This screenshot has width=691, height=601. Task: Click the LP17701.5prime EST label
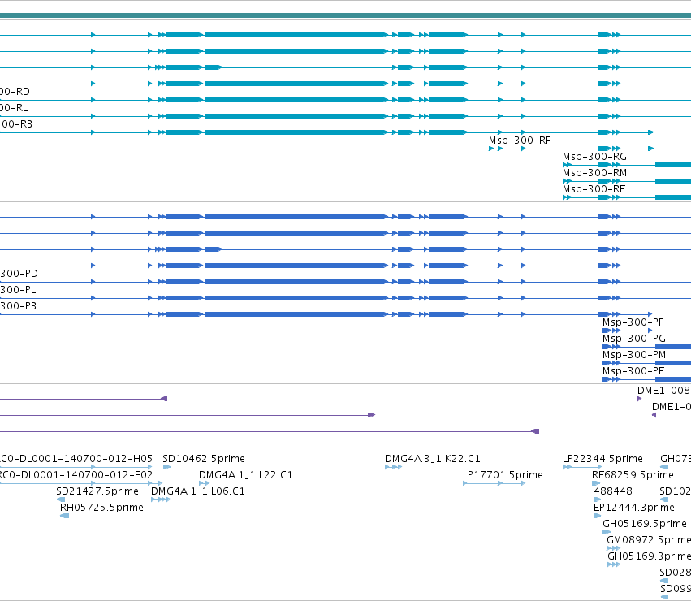pos(503,475)
